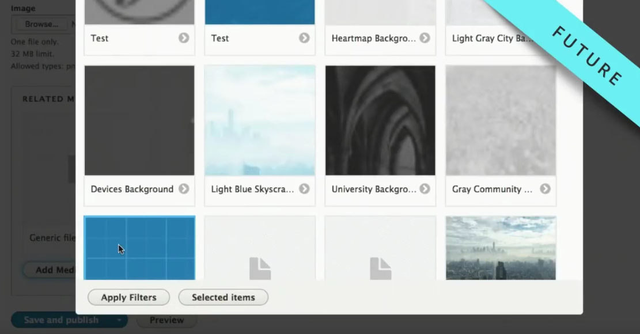This screenshot has height=334, width=640.
Task: Select the Light Blue Skyscraper thumbnail
Action: [x=260, y=120]
